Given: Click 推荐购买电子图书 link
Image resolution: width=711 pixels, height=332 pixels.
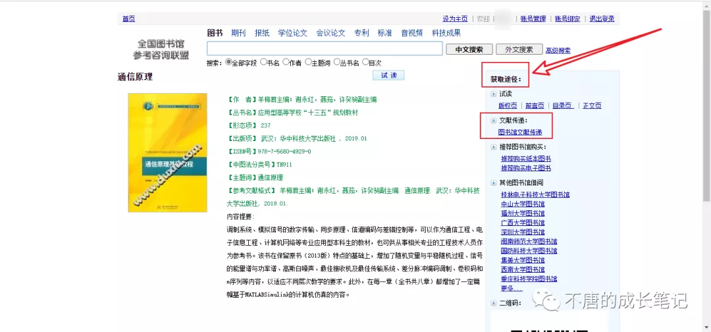Looking at the screenshot, I should click(526, 168).
